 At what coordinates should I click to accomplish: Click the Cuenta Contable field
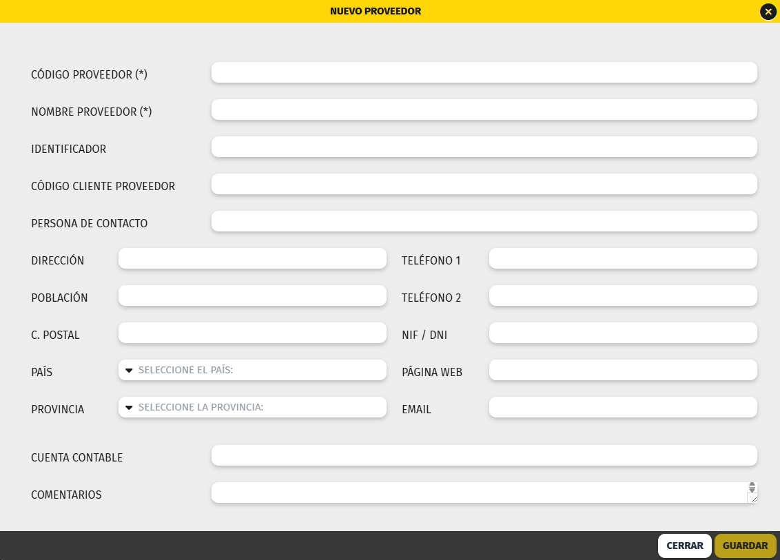(484, 455)
